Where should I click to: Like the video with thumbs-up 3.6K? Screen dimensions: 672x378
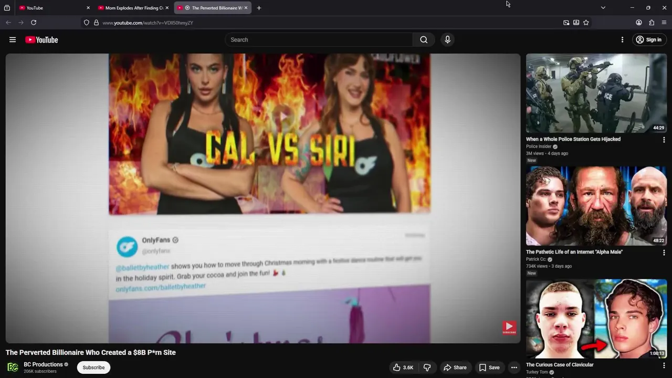tap(403, 367)
